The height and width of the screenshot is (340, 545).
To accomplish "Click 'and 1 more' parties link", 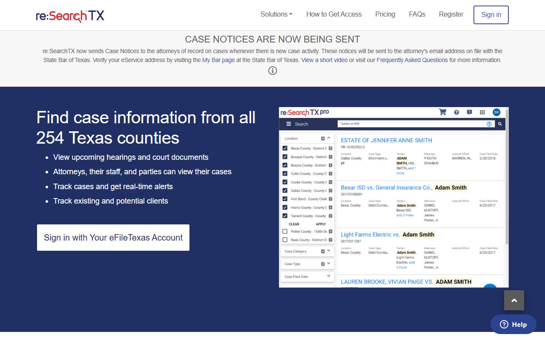I will 407,170.
